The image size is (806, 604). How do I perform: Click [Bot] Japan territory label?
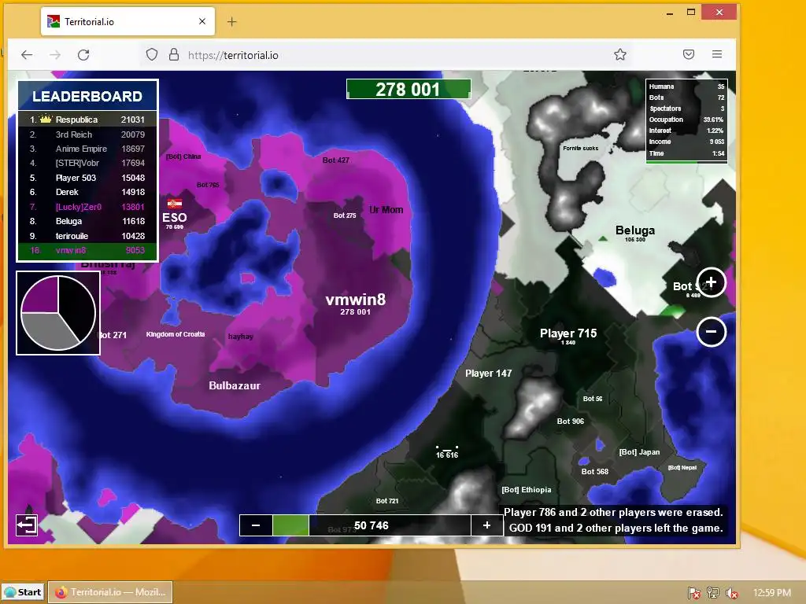click(639, 452)
